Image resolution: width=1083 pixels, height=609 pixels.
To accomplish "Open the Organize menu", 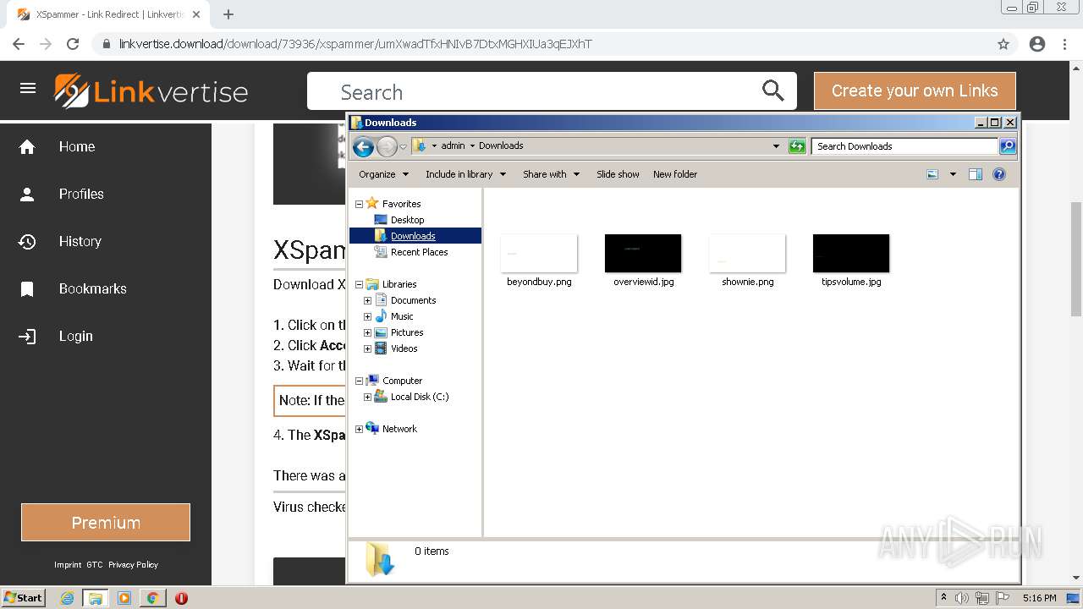I will click(383, 174).
